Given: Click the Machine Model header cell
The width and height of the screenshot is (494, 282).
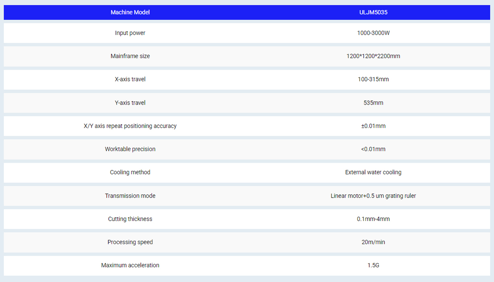Looking at the screenshot, I should pos(130,12).
